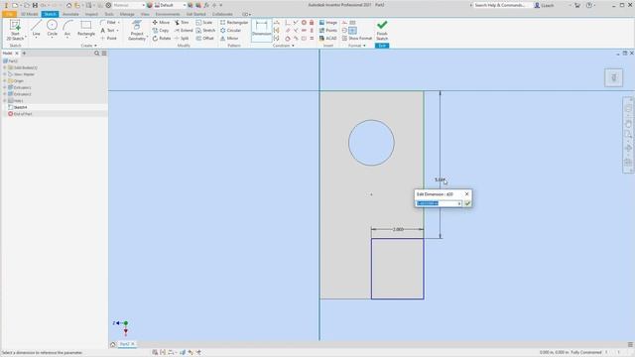Switch to the Manage tab
The image size is (635, 357).
coord(127,14)
